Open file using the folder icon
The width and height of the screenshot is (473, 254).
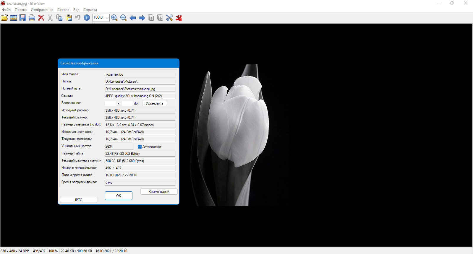[x=4, y=18]
